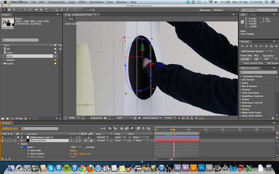
Task: Switch to the Audio tab
Action: (x=253, y=15)
